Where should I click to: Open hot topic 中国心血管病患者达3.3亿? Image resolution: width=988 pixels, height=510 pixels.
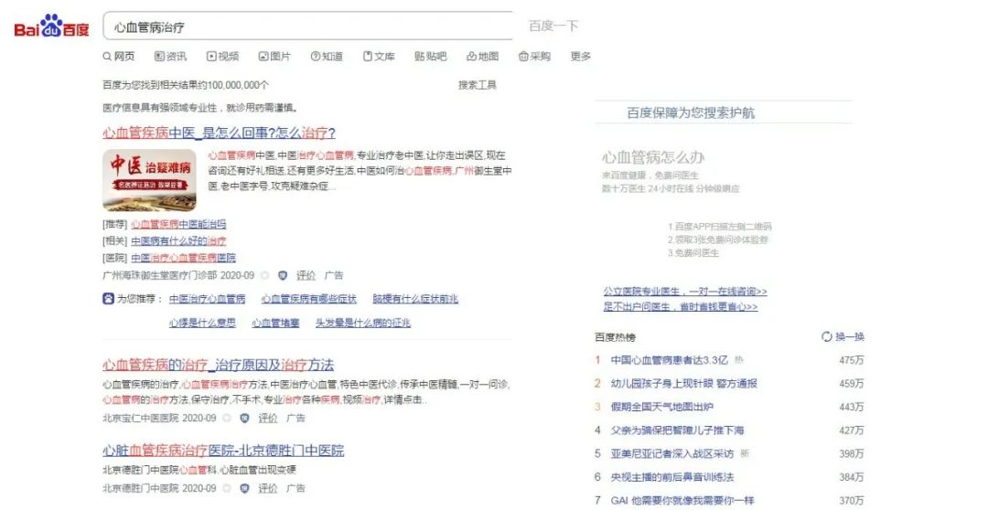(669, 360)
